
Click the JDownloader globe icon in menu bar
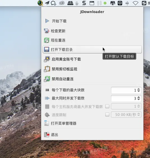coord(40,3)
